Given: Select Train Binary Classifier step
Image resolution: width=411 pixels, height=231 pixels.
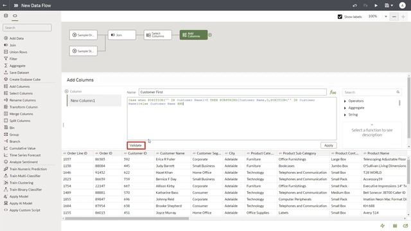Looking at the screenshot, I should [x=23, y=189].
